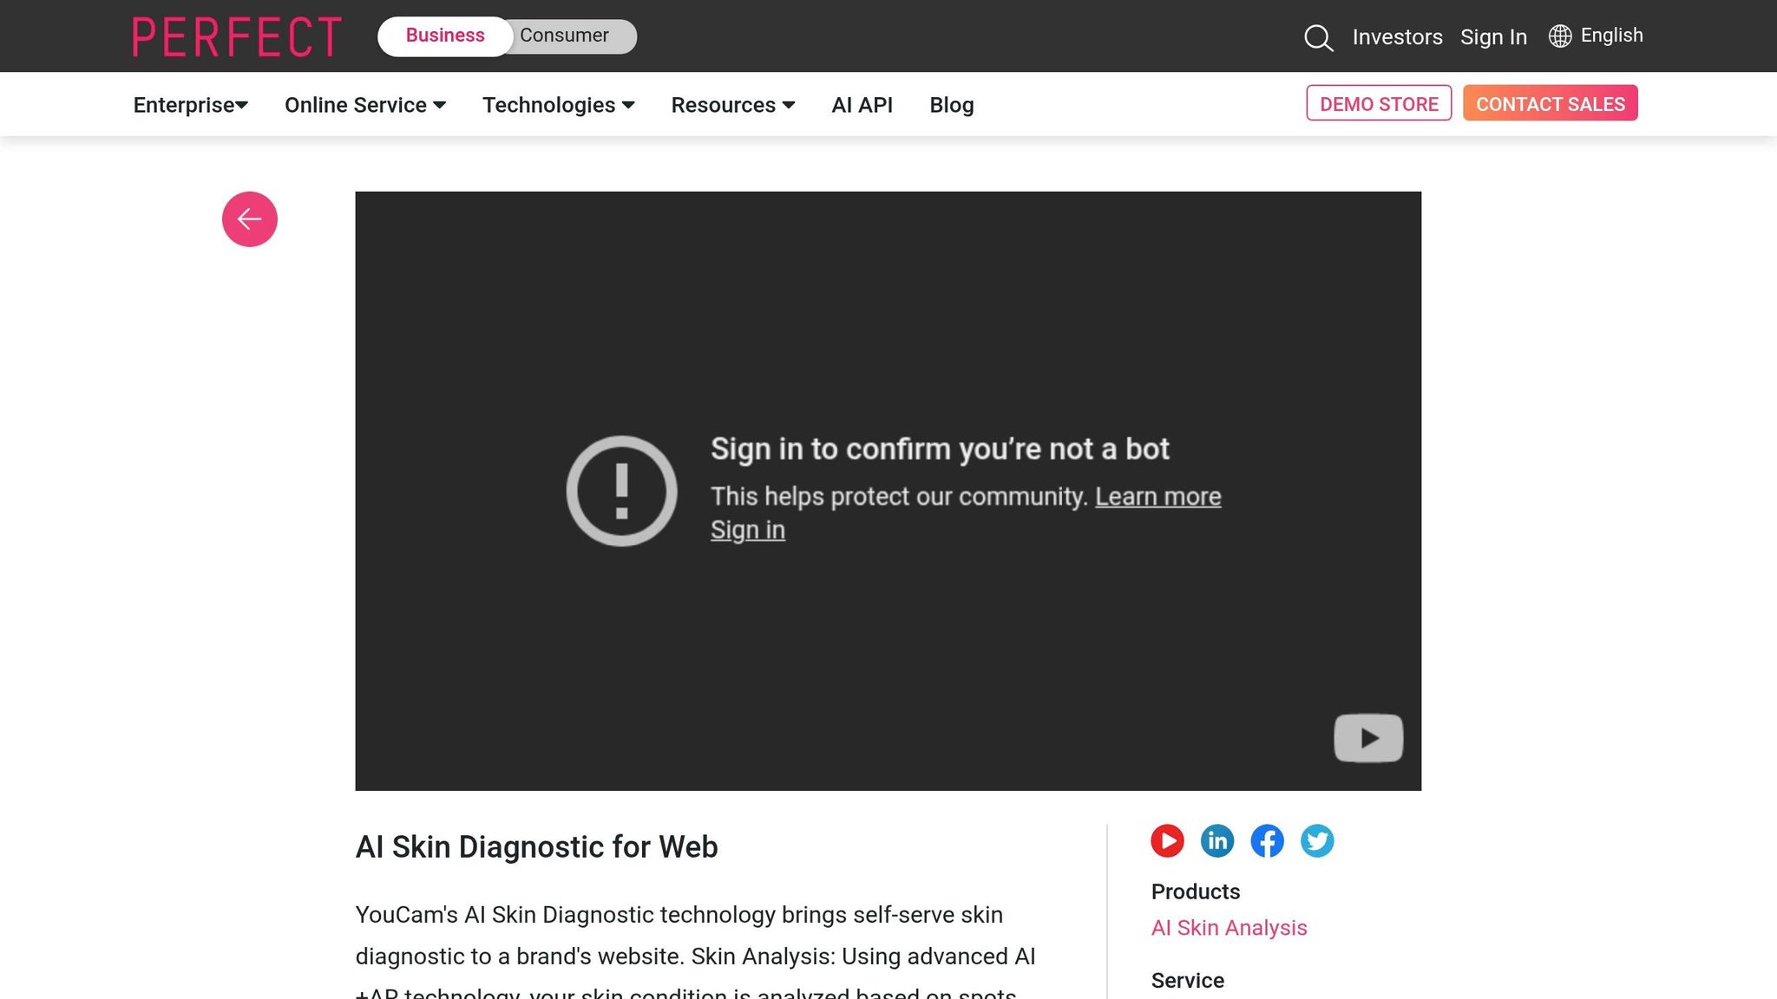Click the exclamation warning icon in the video
This screenshot has width=1777, height=999.
pyautogui.click(x=621, y=491)
